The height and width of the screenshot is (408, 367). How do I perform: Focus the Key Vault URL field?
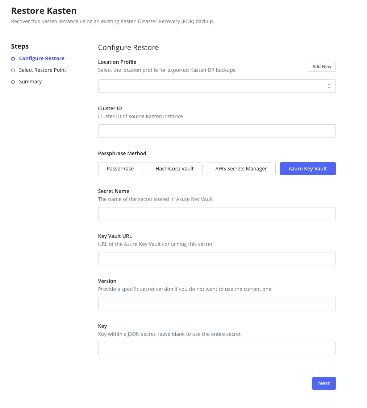(217, 259)
